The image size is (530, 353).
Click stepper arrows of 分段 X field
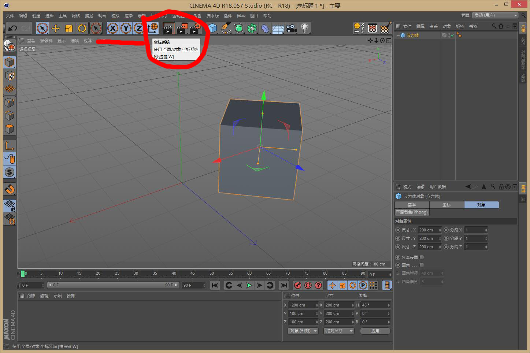[486, 230]
